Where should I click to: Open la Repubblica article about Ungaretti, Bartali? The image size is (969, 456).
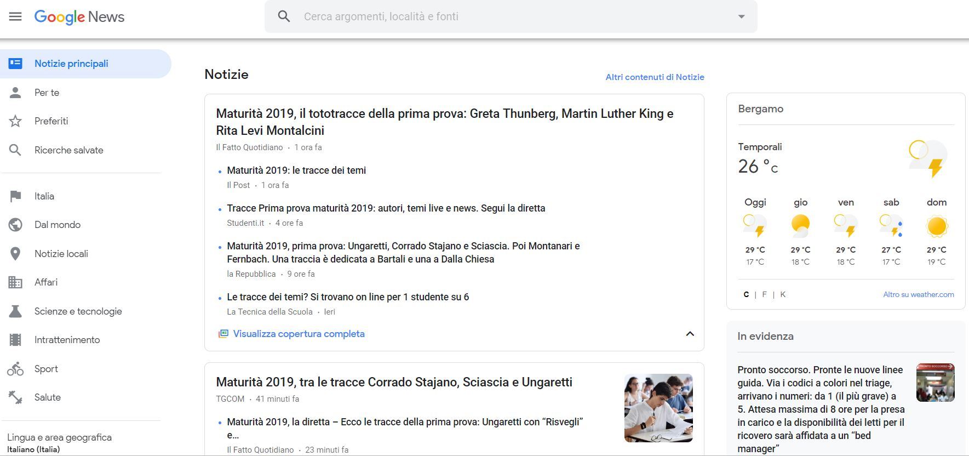[403, 253]
